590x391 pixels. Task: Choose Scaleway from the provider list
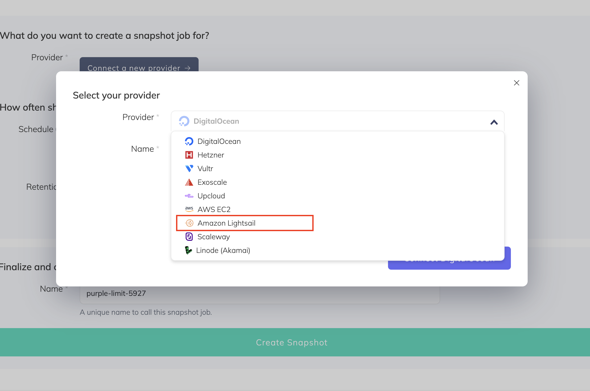pyautogui.click(x=214, y=237)
